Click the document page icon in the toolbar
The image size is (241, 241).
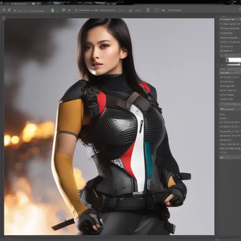[x=53, y=10]
